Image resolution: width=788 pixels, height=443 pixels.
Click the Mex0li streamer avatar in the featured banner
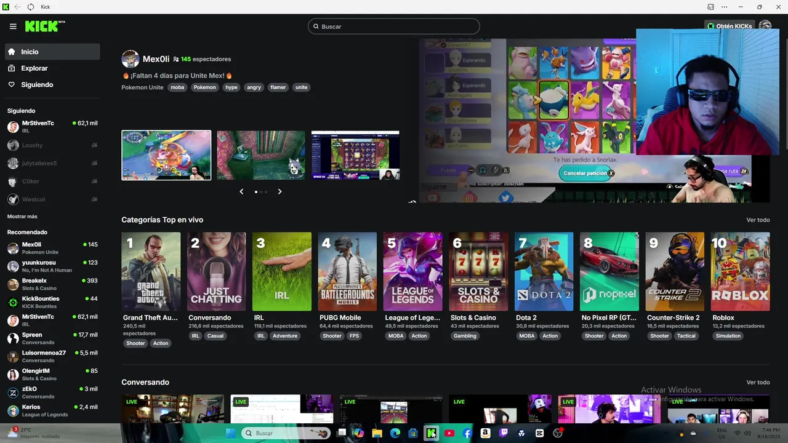pyautogui.click(x=130, y=59)
